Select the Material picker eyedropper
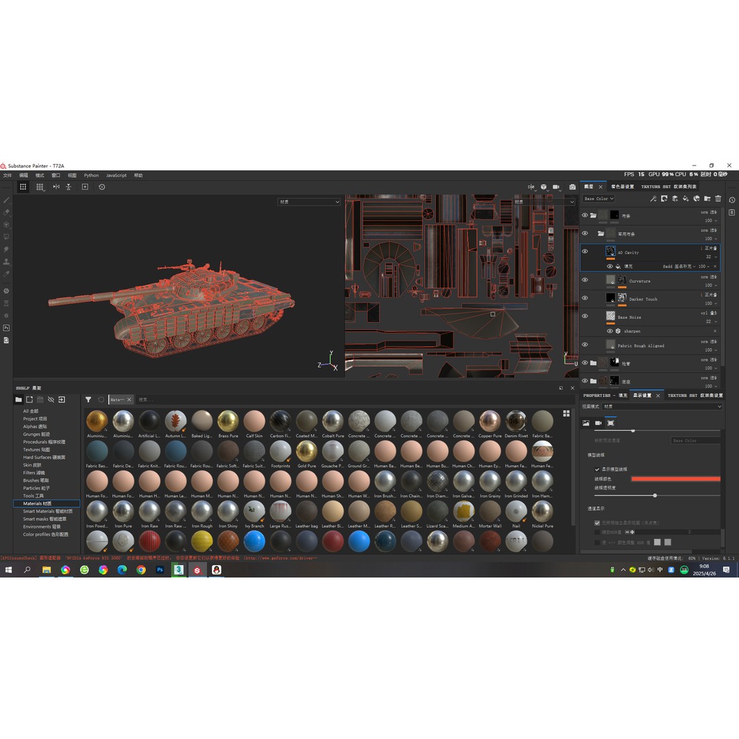 point(6,274)
